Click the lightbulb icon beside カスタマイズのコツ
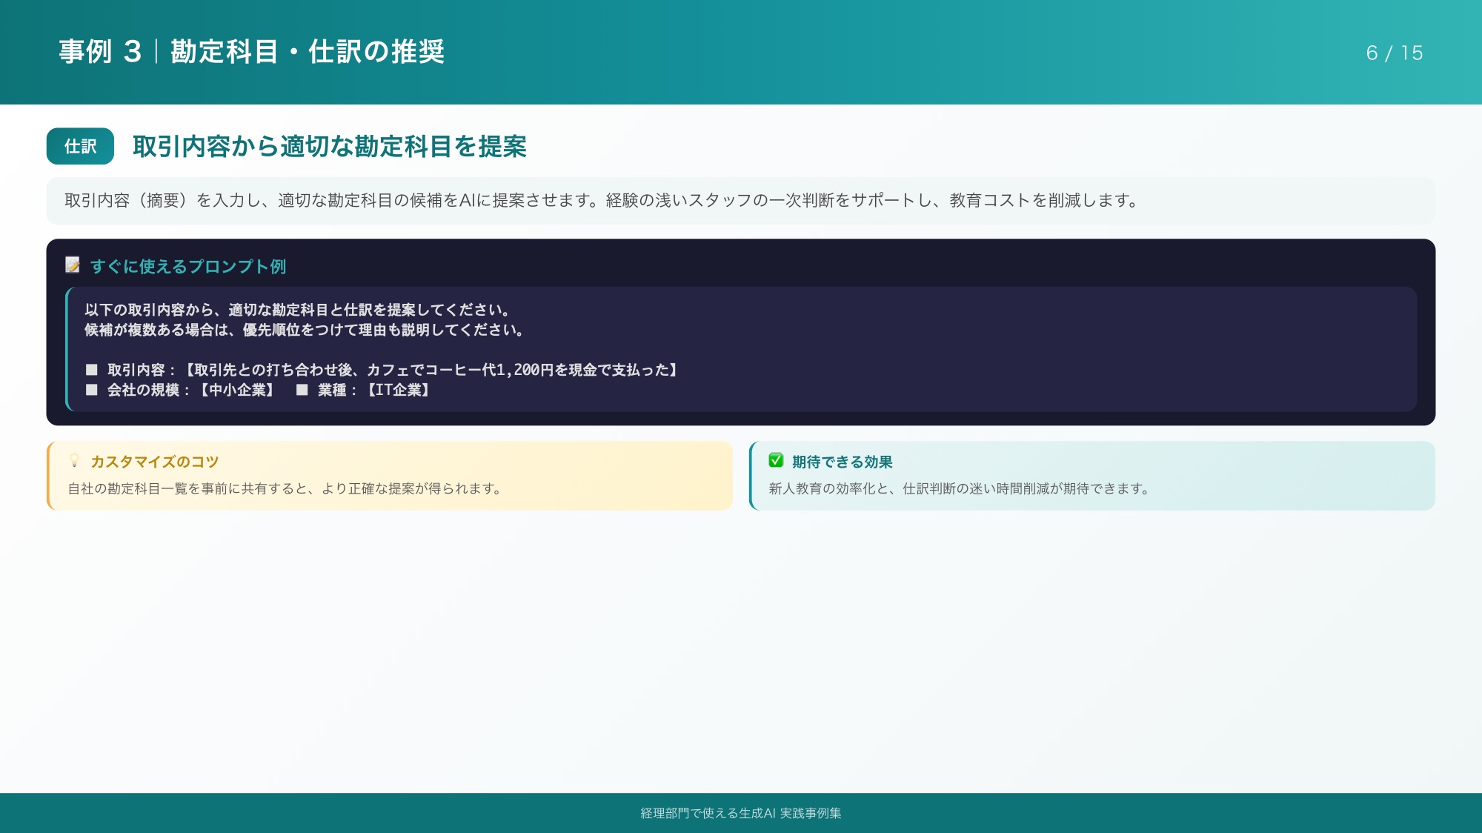Screen dimensions: 1482x833 point(74,461)
